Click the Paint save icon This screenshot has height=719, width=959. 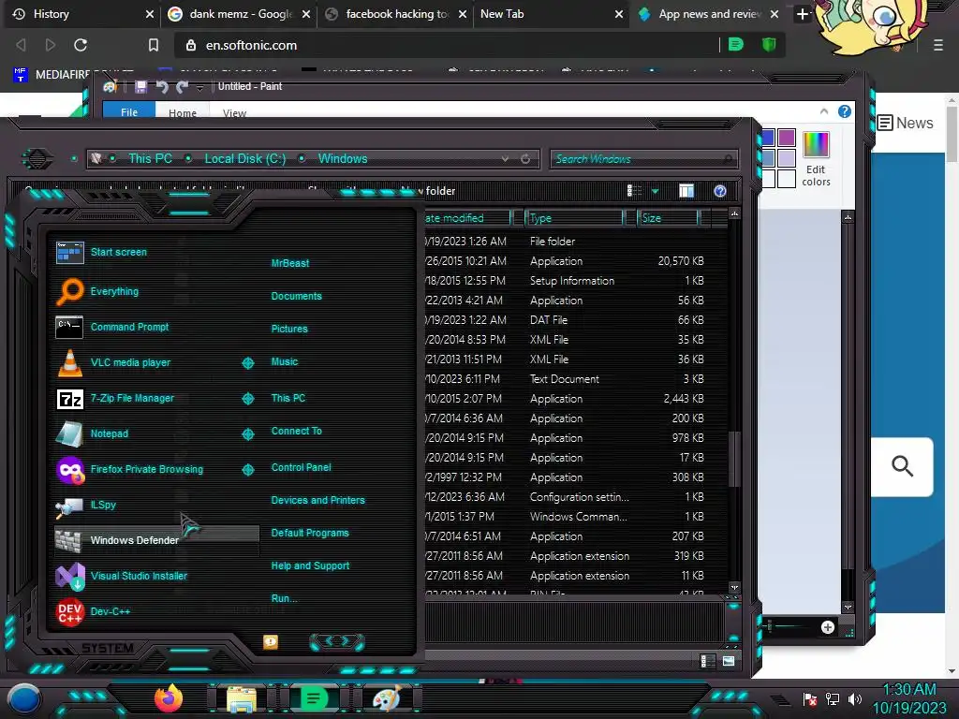pyautogui.click(x=140, y=87)
